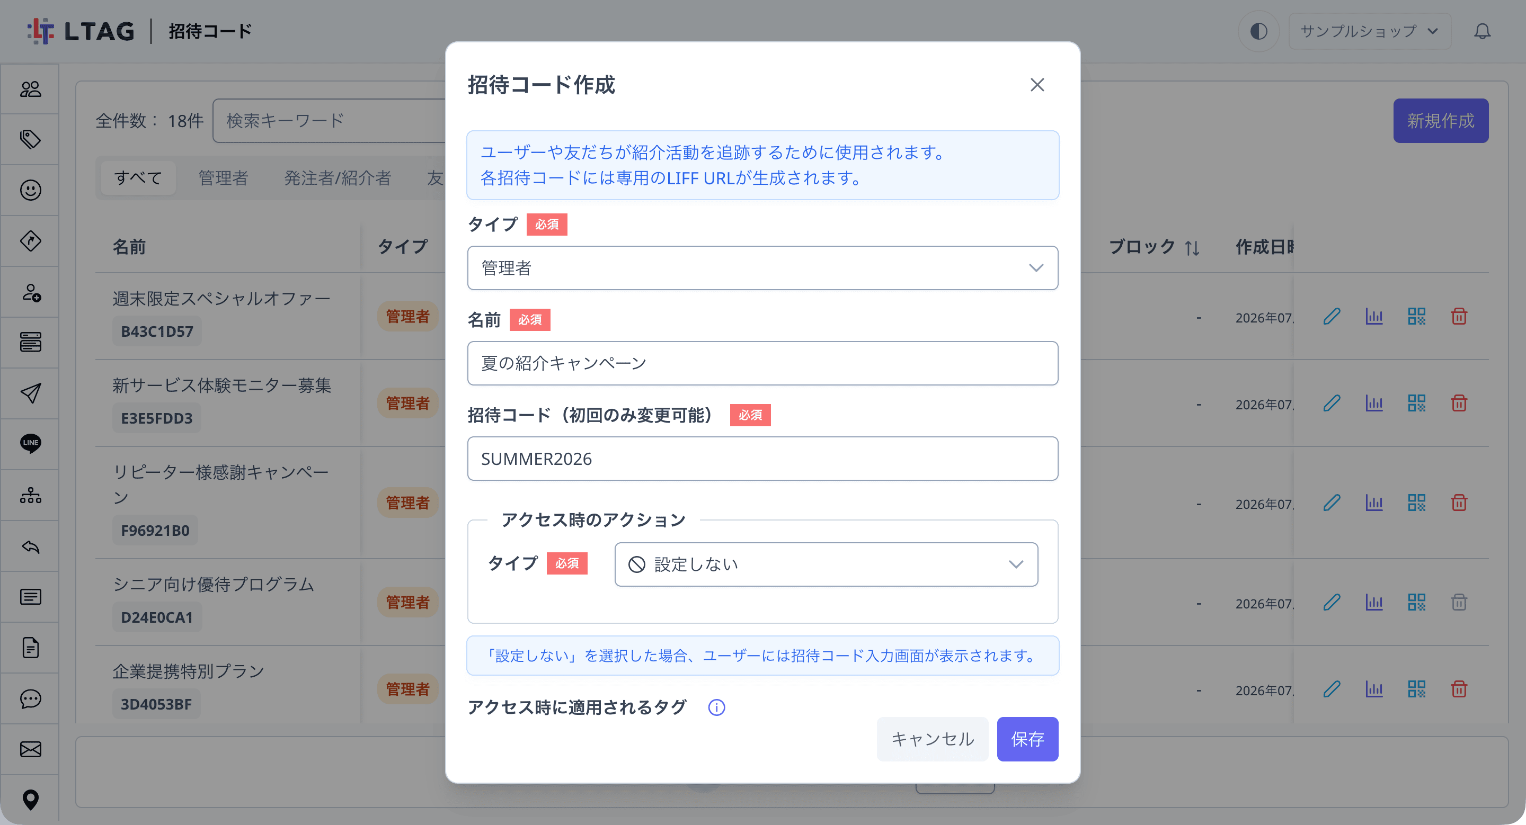Open the reply arrow sidebar icon
The height and width of the screenshot is (825, 1526).
(x=30, y=546)
